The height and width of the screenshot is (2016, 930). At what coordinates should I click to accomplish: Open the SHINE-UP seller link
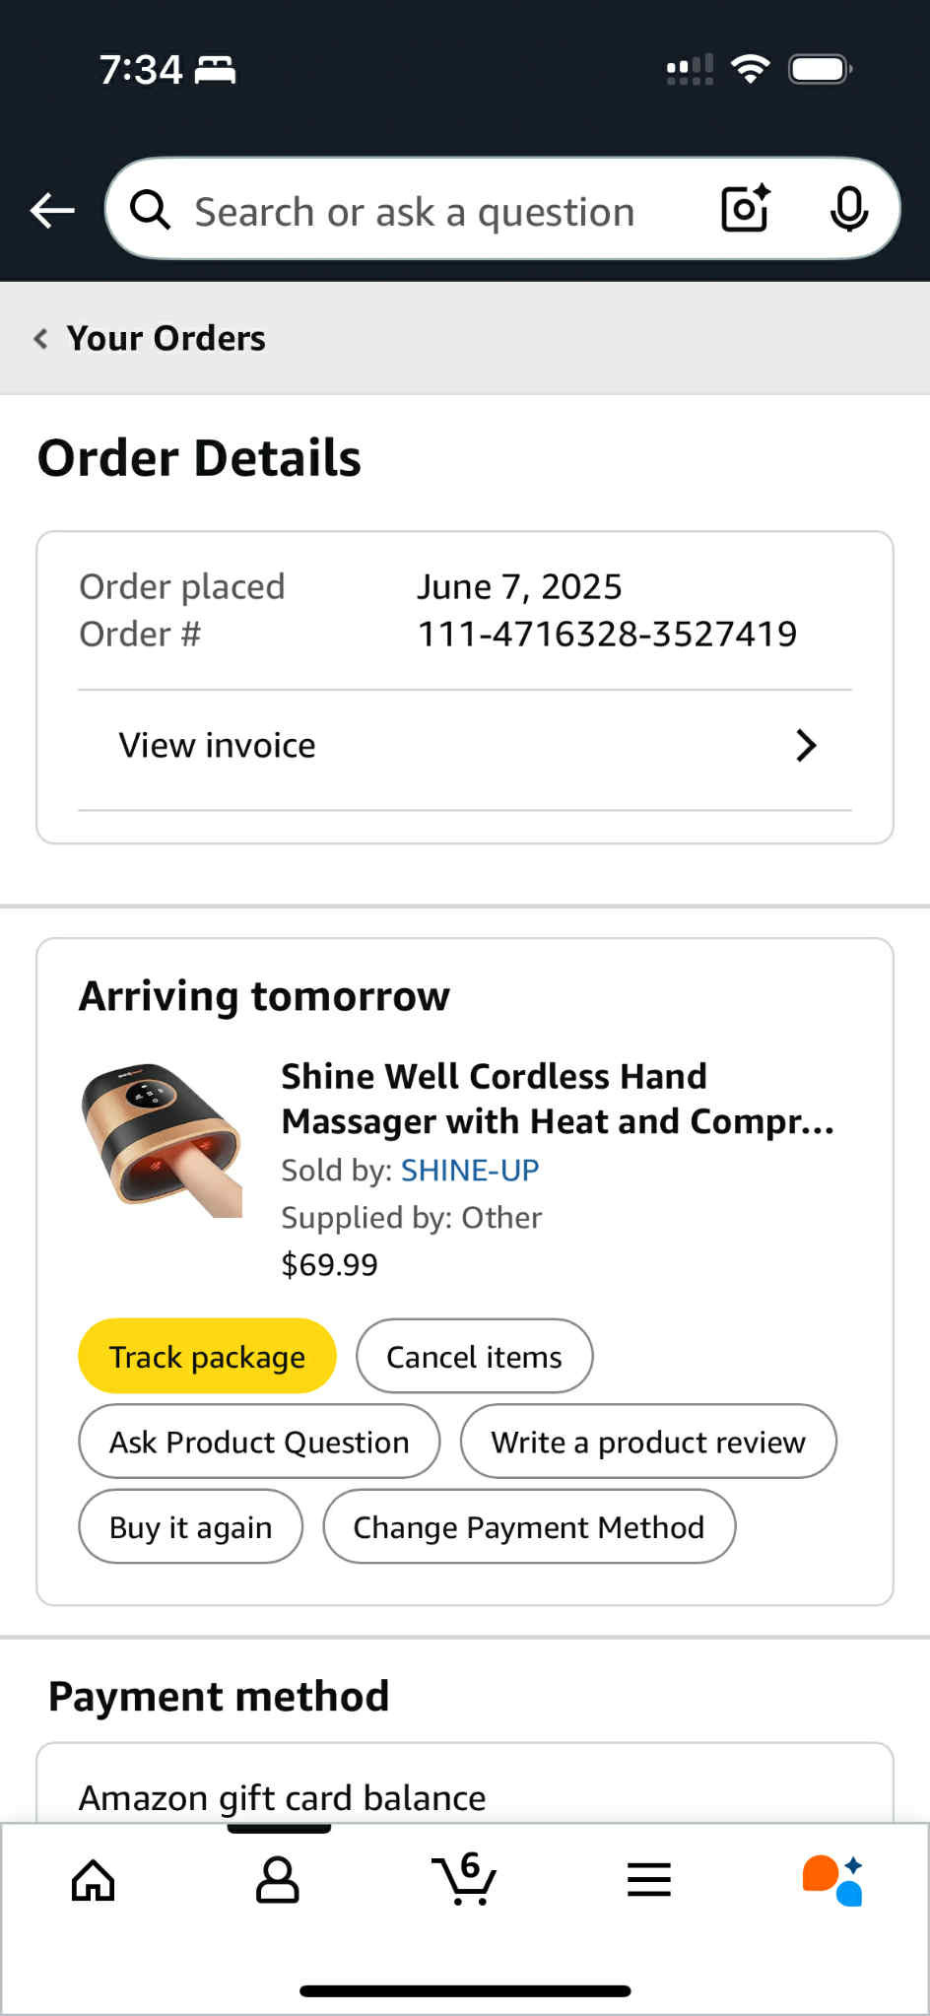470,1170
